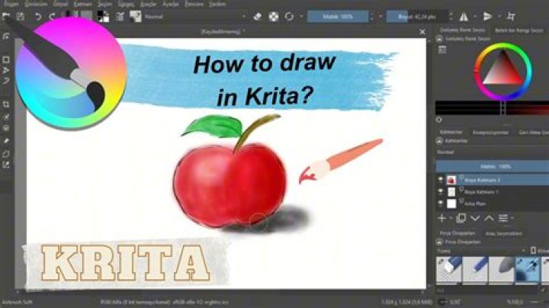Duplicate the selected layer
The image size is (549, 308).
pos(461,218)
